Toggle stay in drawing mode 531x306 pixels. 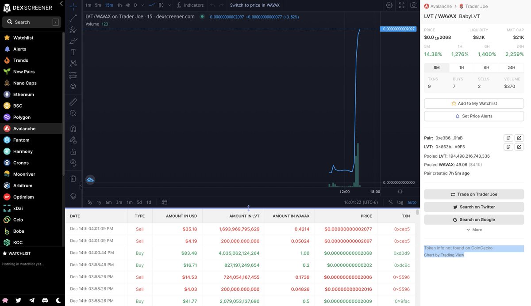[x=73, y=140]
